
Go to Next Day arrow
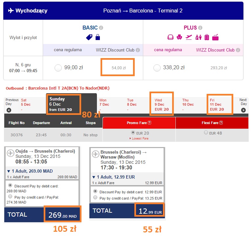click(x=243, y=110)
